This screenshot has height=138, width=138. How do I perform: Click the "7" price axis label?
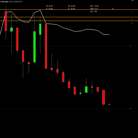coord(132,12)
